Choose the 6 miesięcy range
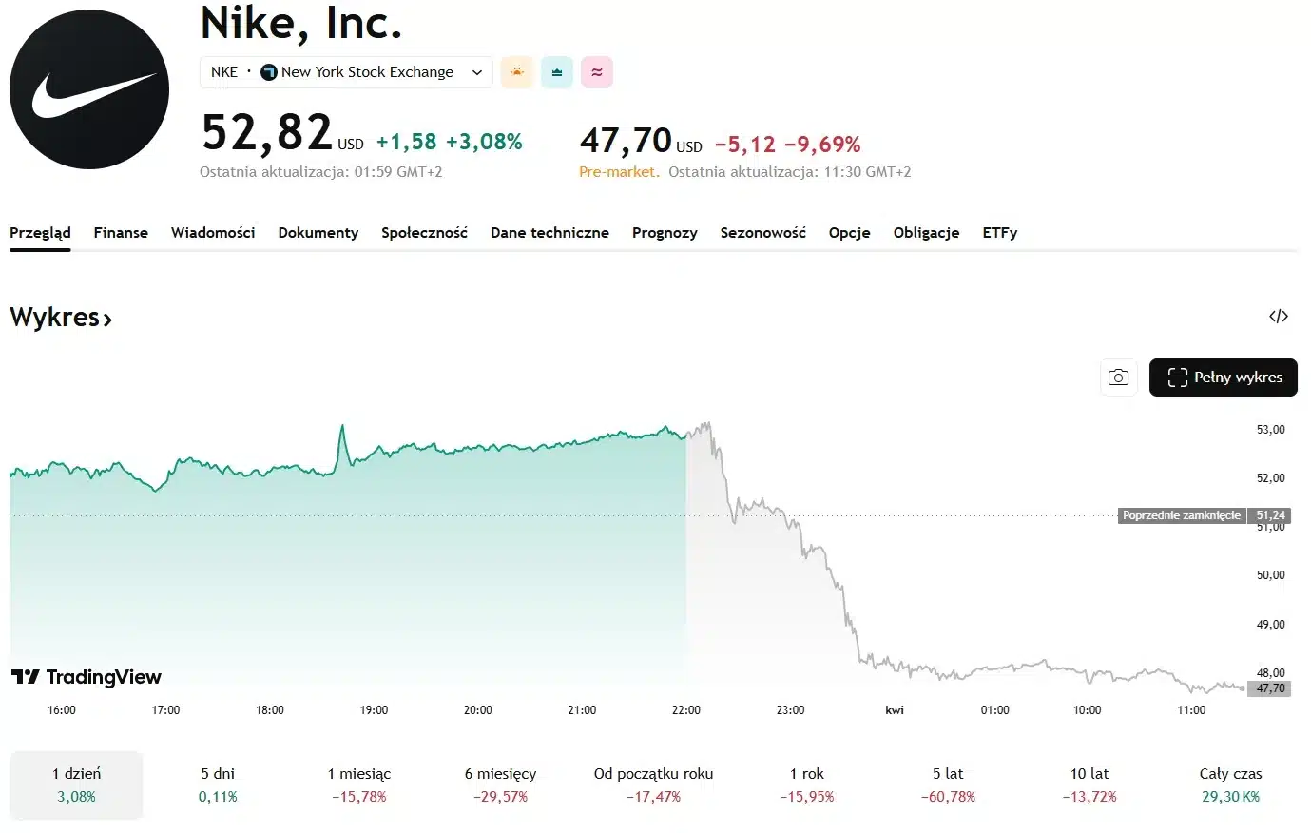The image size is (1311, 833). (500, 785)
